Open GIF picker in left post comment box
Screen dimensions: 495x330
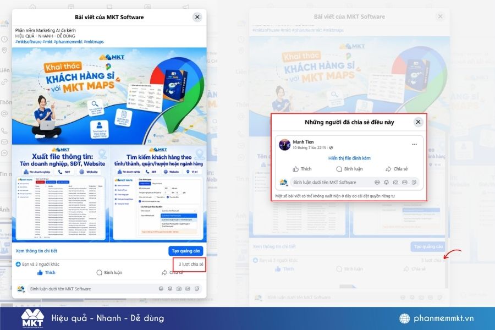pyautogui.click(x=188, y=289)
